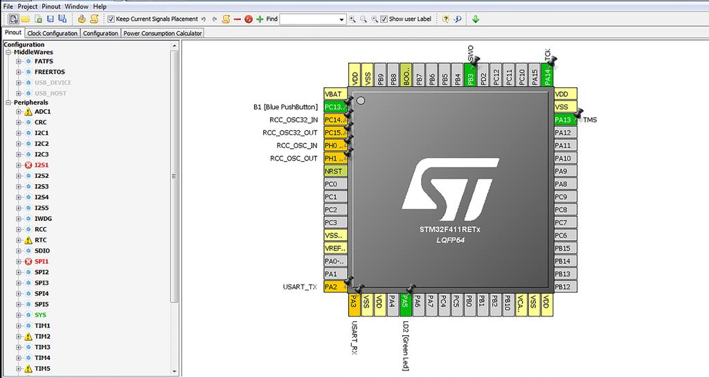Viewport: 709px width, 378px height.
Task: Click the PA14 pin at top right
Action: [548, 75]
